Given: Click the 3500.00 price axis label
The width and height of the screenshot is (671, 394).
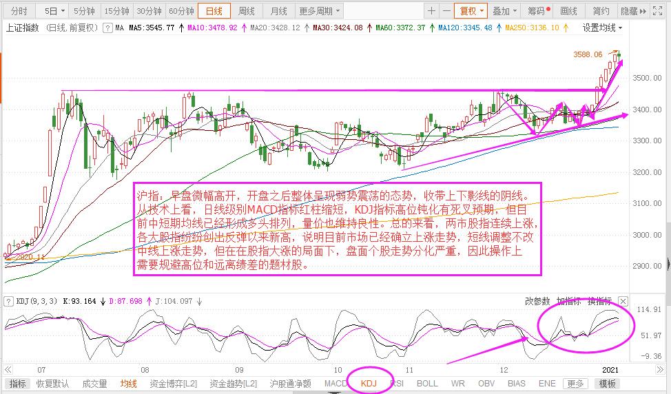Looking at the screenshot, I should point(647,78).
